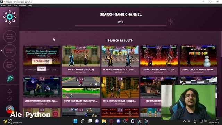
Task: Open Ultimate Mortal Kombat Trilogy Megadrive thumbnail
Action: pyautogui.click(x=198, y=56)
